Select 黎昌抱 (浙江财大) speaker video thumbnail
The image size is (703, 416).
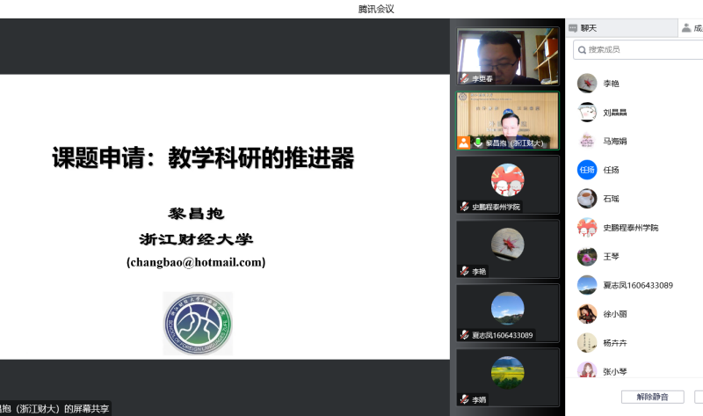coord(508,118)
